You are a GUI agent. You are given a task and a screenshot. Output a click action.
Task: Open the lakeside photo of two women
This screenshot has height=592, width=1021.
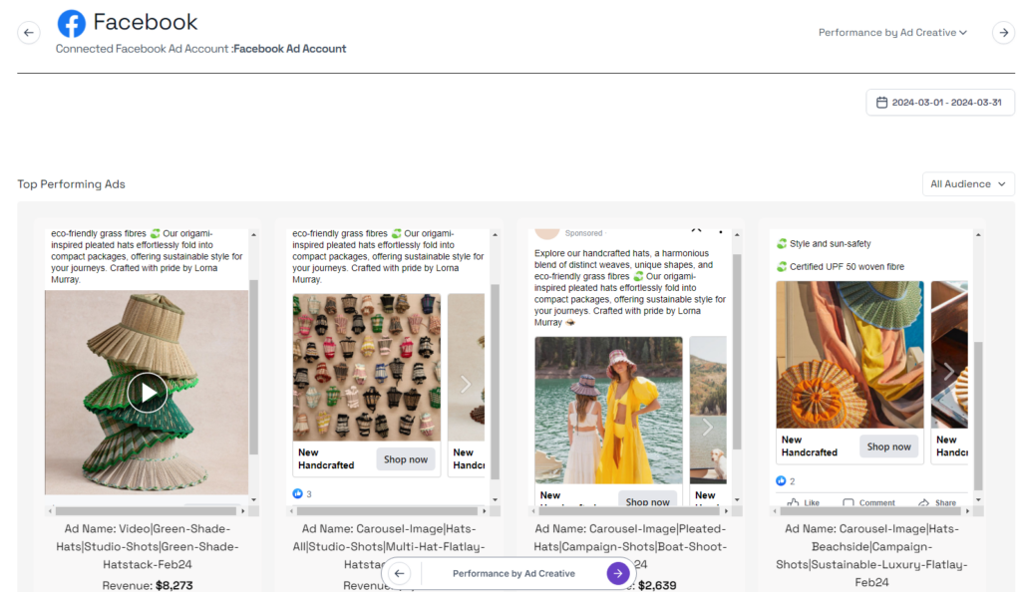point(609,411)
